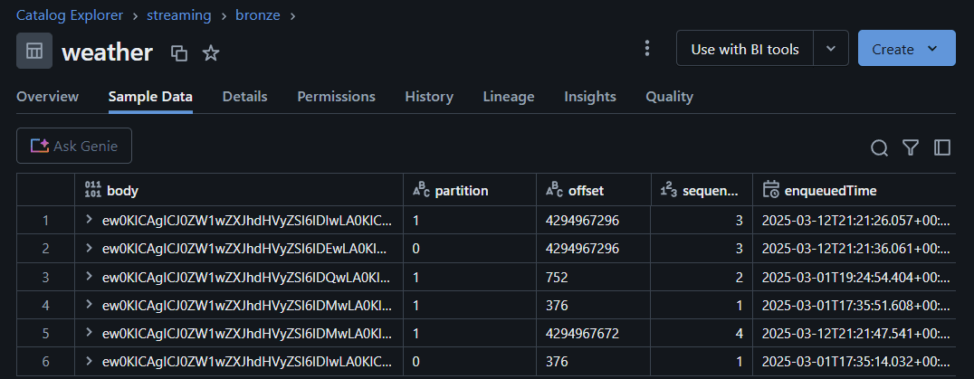
Task: Click the weather table icon
Action: pyautogui.click(x=34, y=51)
